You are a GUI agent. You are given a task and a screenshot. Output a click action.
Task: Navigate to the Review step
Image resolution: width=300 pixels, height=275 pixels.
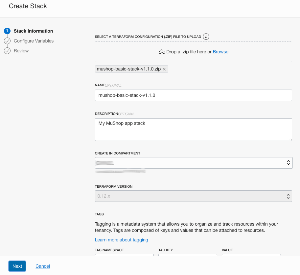pyautogui.click(x=21, y=51)
